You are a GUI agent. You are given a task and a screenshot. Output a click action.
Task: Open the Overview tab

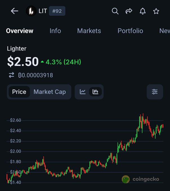(20, 31)
